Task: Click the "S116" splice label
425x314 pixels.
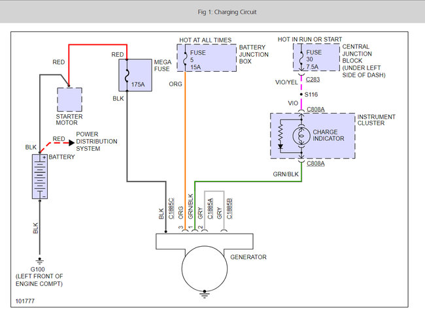Action: click(x=311, y=95)
